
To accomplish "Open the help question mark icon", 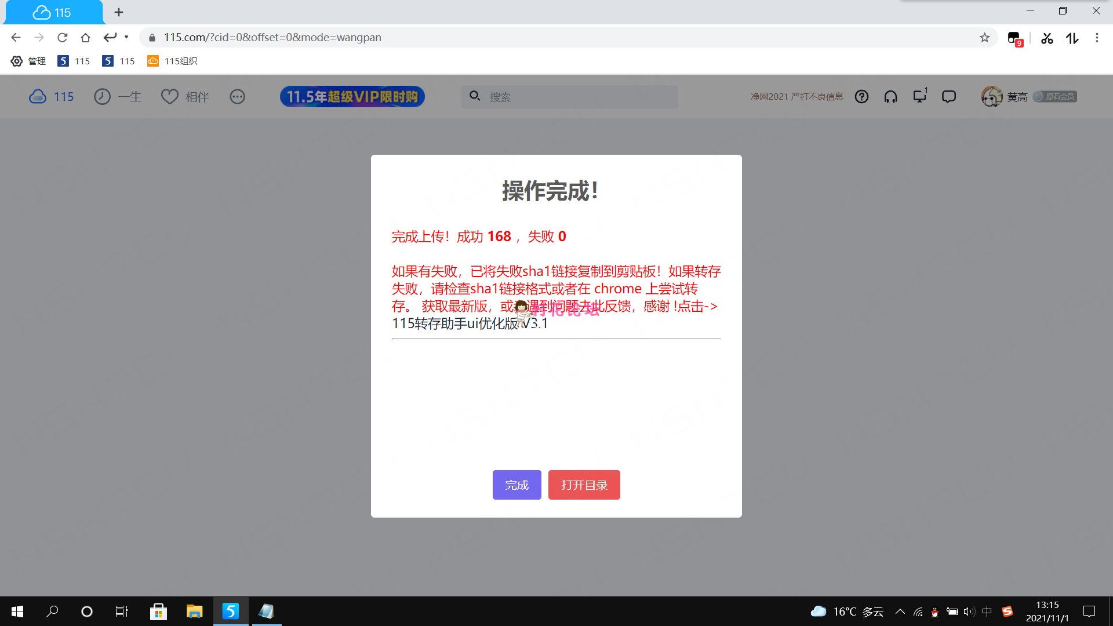I will click(x=862, y=96).
